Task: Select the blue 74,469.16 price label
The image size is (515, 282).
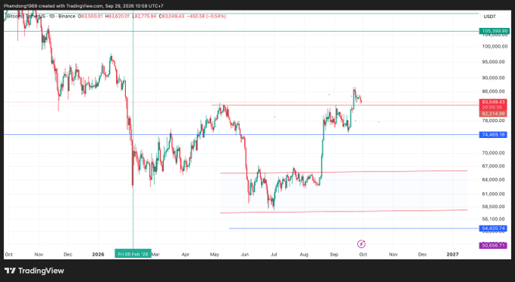Action: tap(493, 135)
